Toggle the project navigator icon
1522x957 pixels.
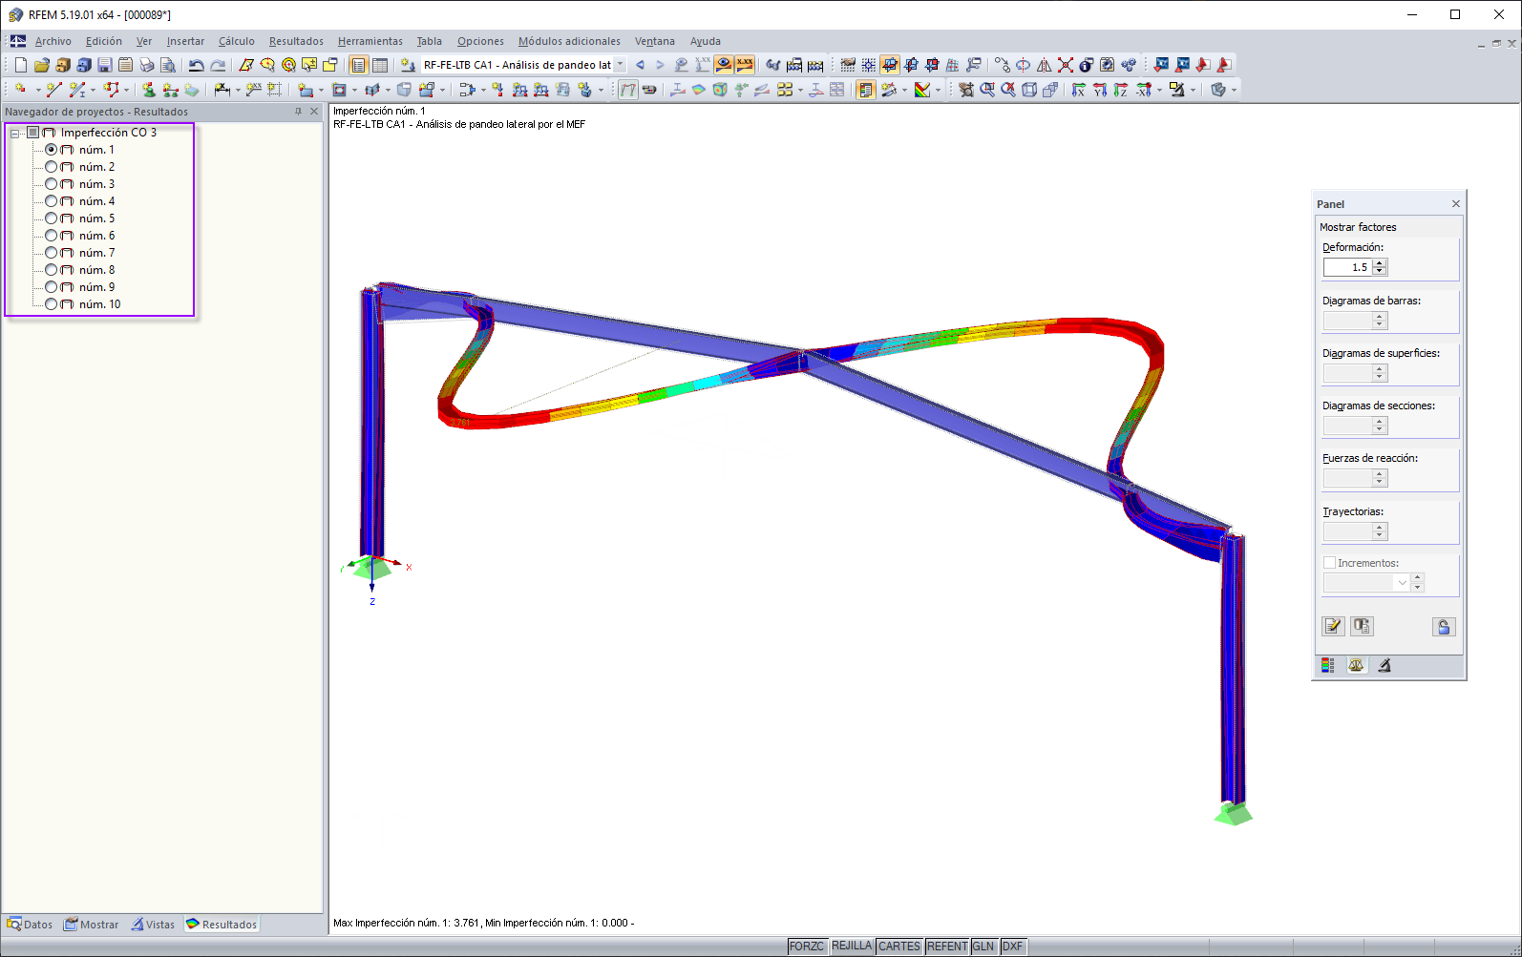point(359,65)
